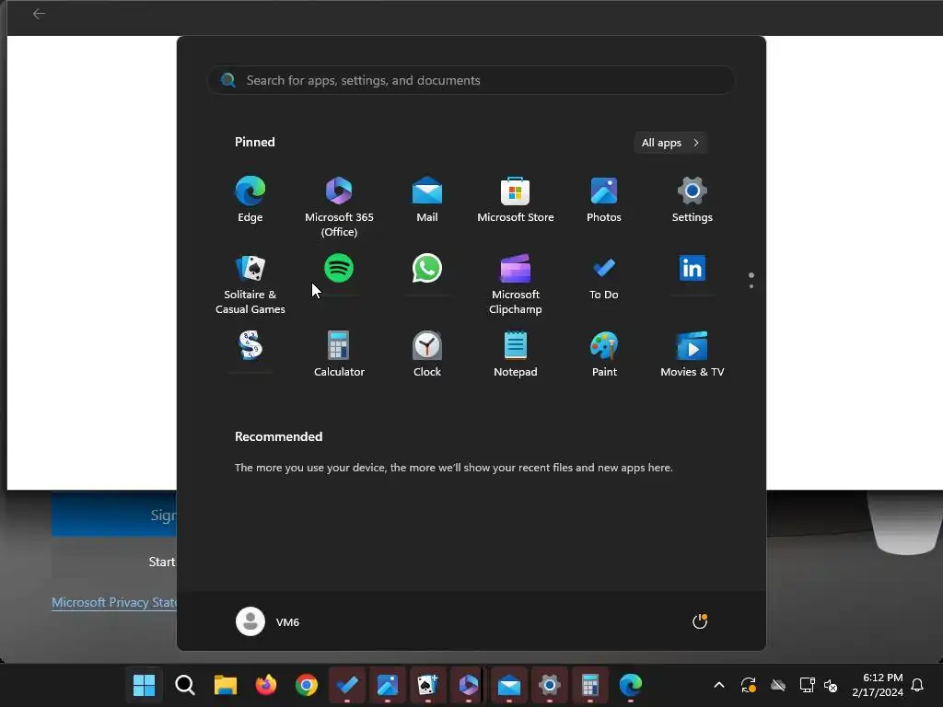Open Solitaire & Casual Games
Screen dimensions: 943x707
tap(250, 284)
